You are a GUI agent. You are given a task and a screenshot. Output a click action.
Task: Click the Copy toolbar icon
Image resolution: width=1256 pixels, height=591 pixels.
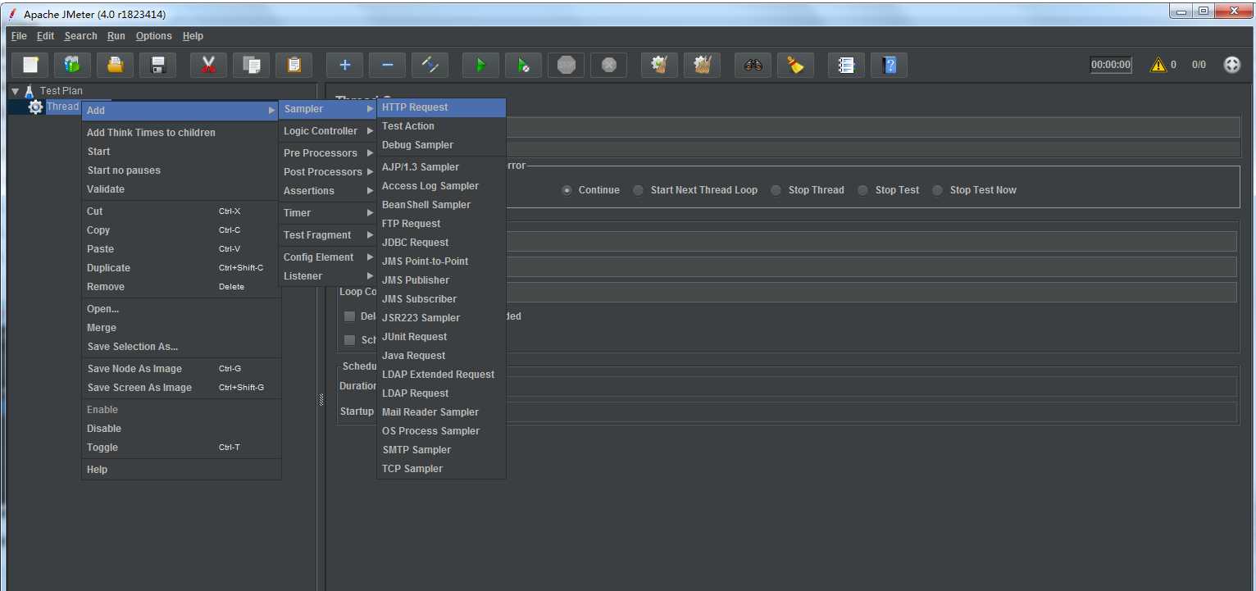pos(251,65)
